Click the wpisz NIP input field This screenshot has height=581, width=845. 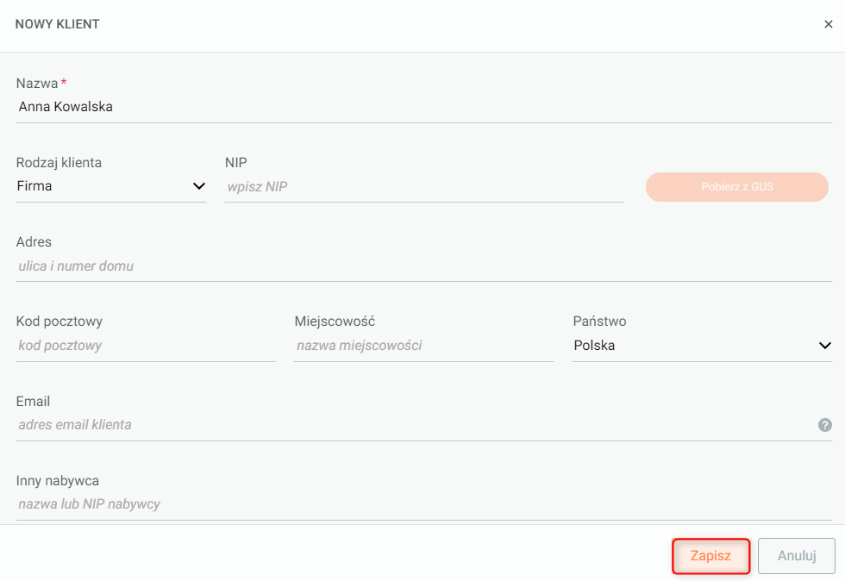pos(423,187)
